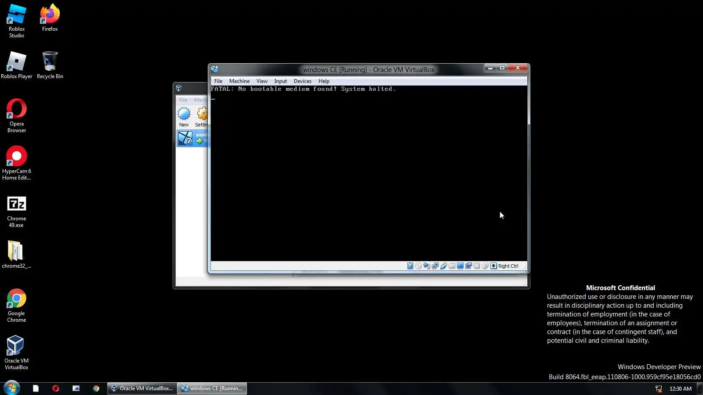Select the Firefox desktop icon
The image size is (703, 395).
pos(50,18)
